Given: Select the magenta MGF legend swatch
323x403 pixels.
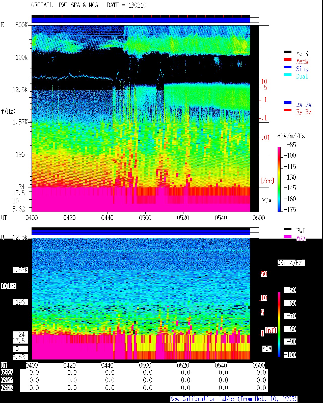Looking at the screenshot, I should pos(288,237).
